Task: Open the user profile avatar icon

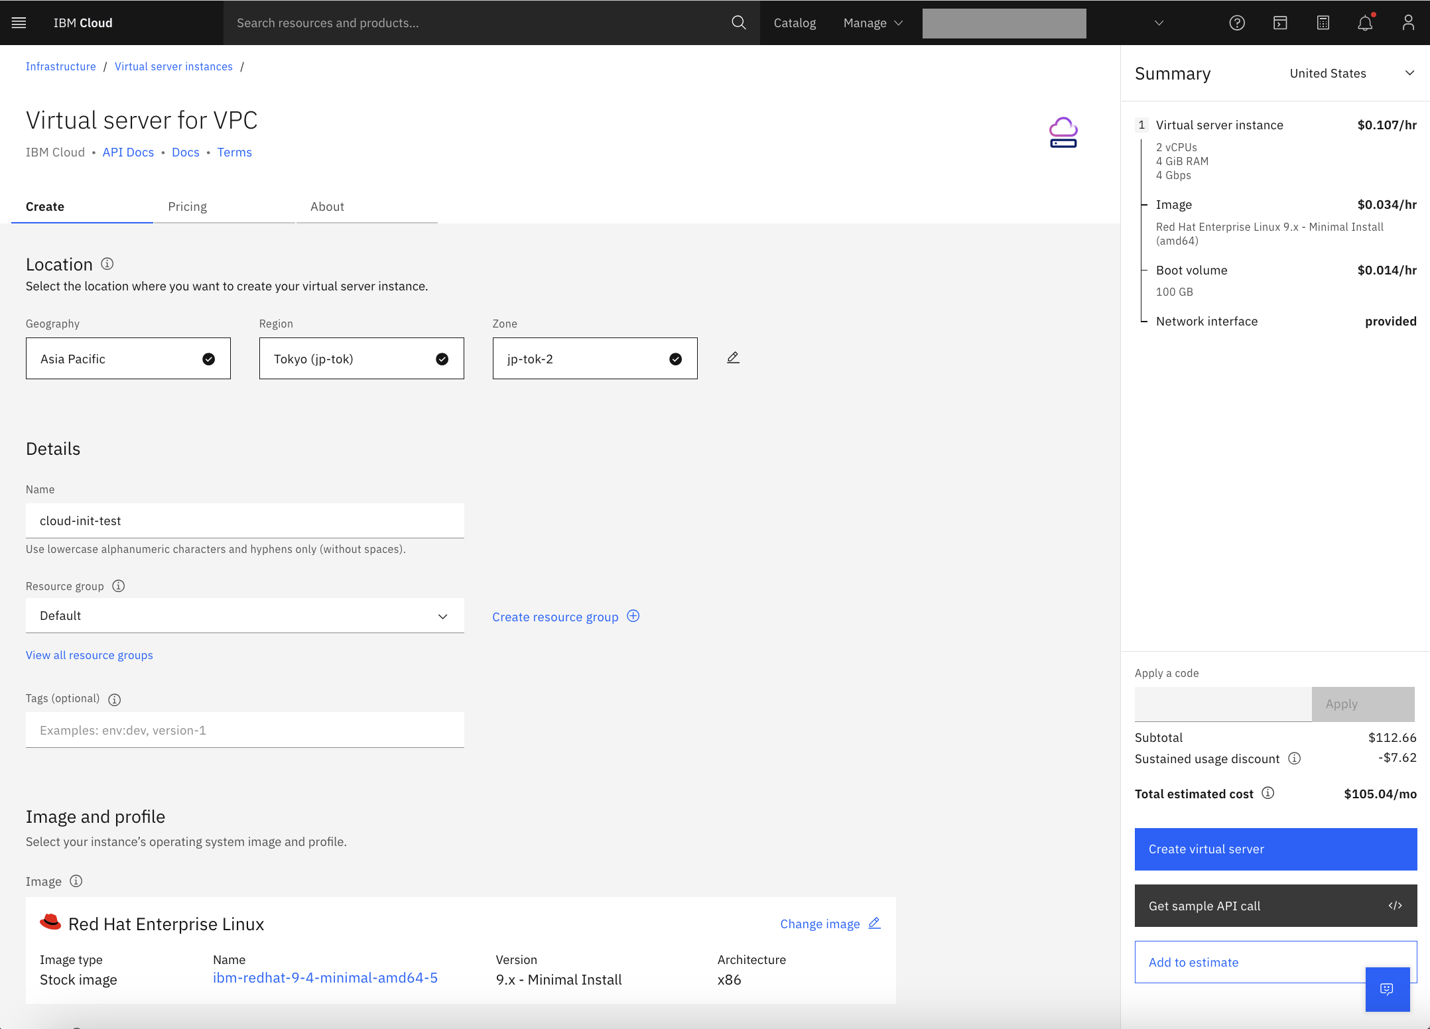Action: click(x=1408, y=23)
